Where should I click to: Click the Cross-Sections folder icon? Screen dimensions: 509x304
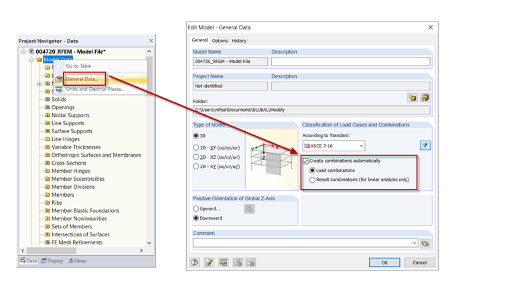pos(48,163)
